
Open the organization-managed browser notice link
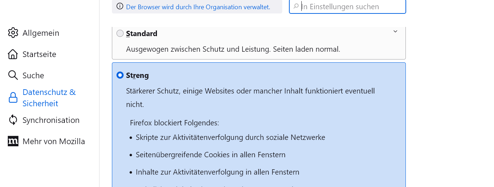pos(198,7)
